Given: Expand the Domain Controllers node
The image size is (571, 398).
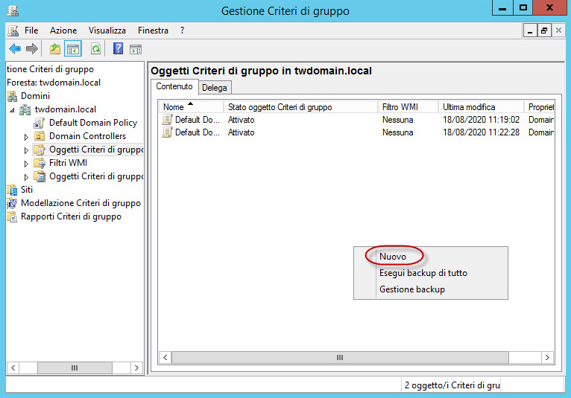Looking at the screenshot, I should [x=27, y=137].
